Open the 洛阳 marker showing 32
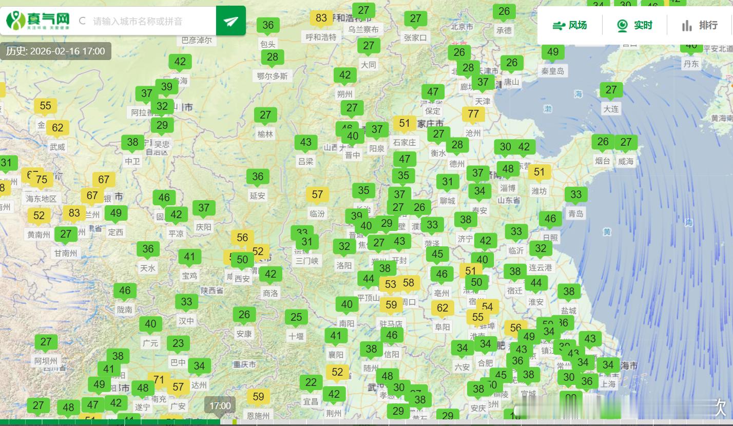The image size is (733, 426). click(344, 248)
